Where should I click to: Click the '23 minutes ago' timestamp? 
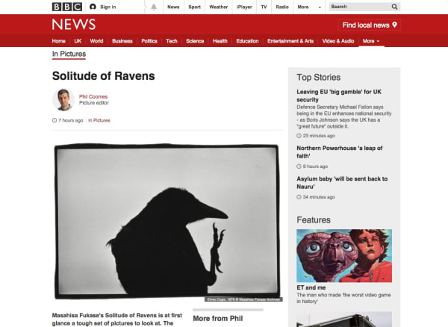319,136
